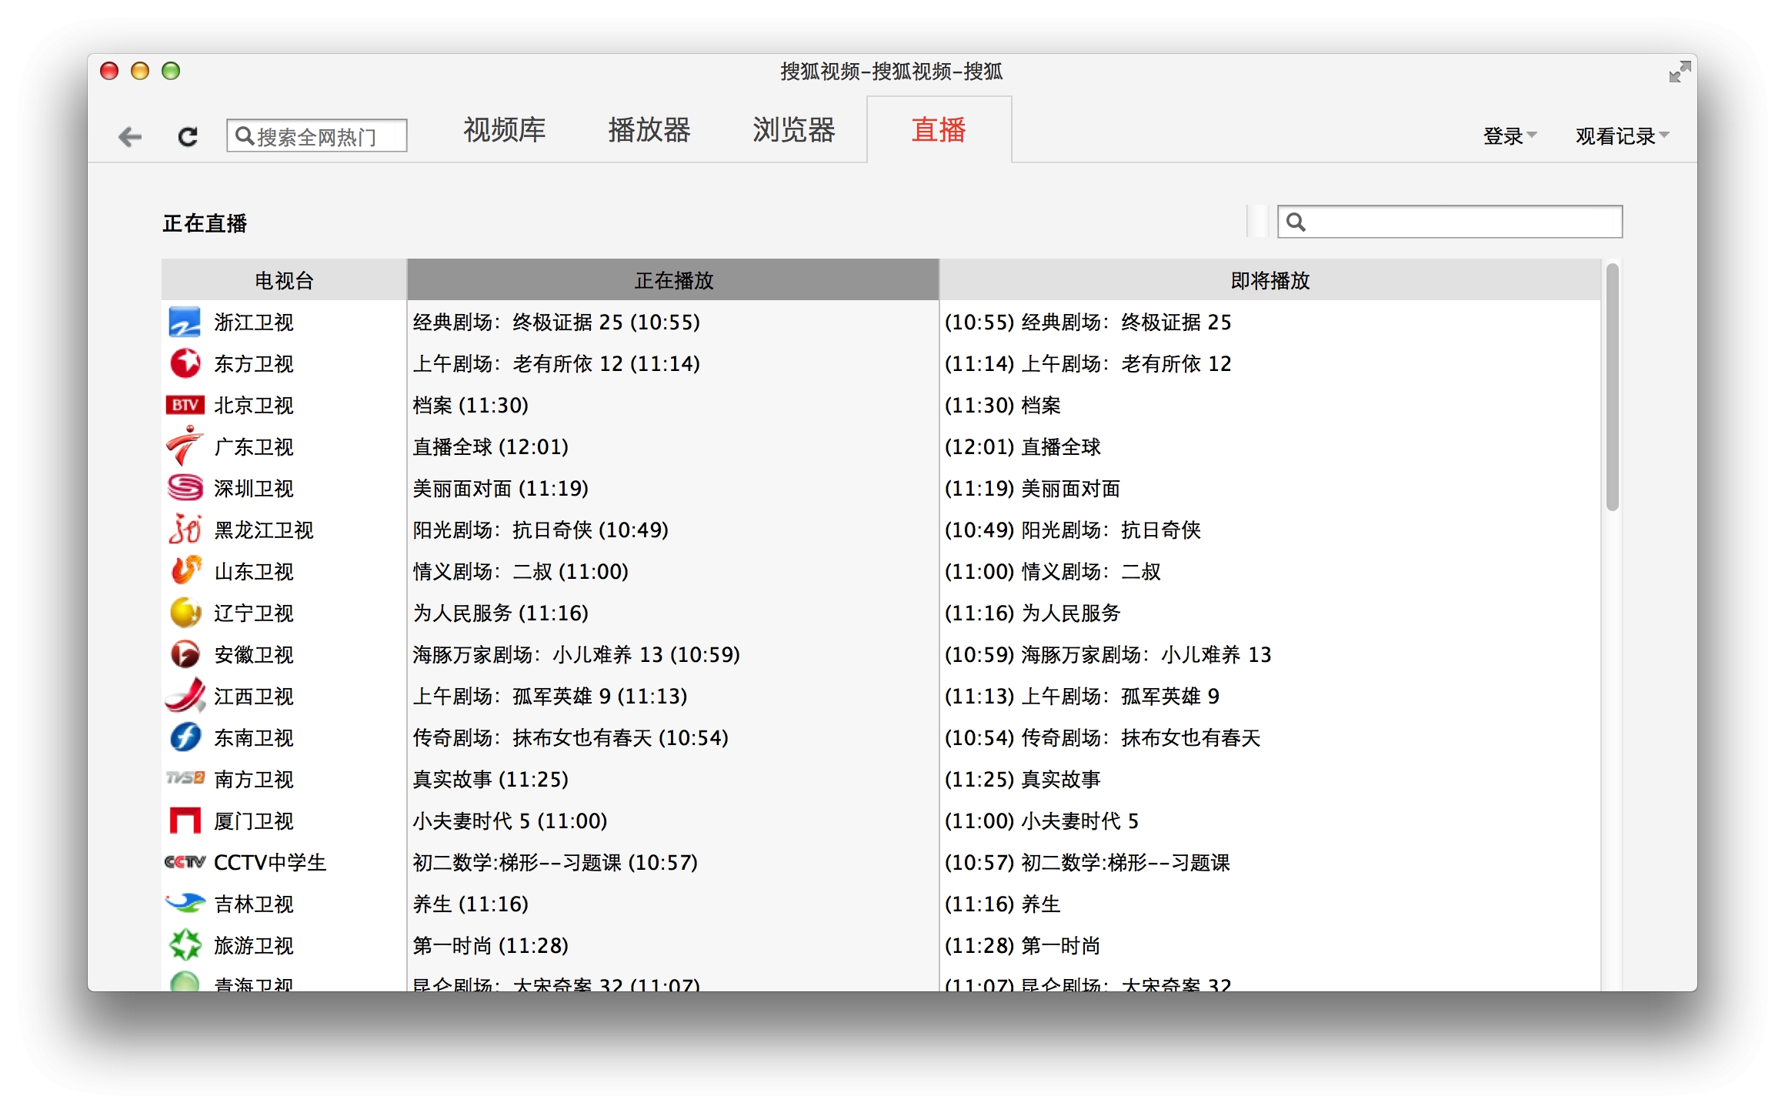The width and height of the screenshot is (1785, 1113).
Task: Click (10:57) 初二数学:梯形--习题课 upcoming cell
Action: 1087,863
